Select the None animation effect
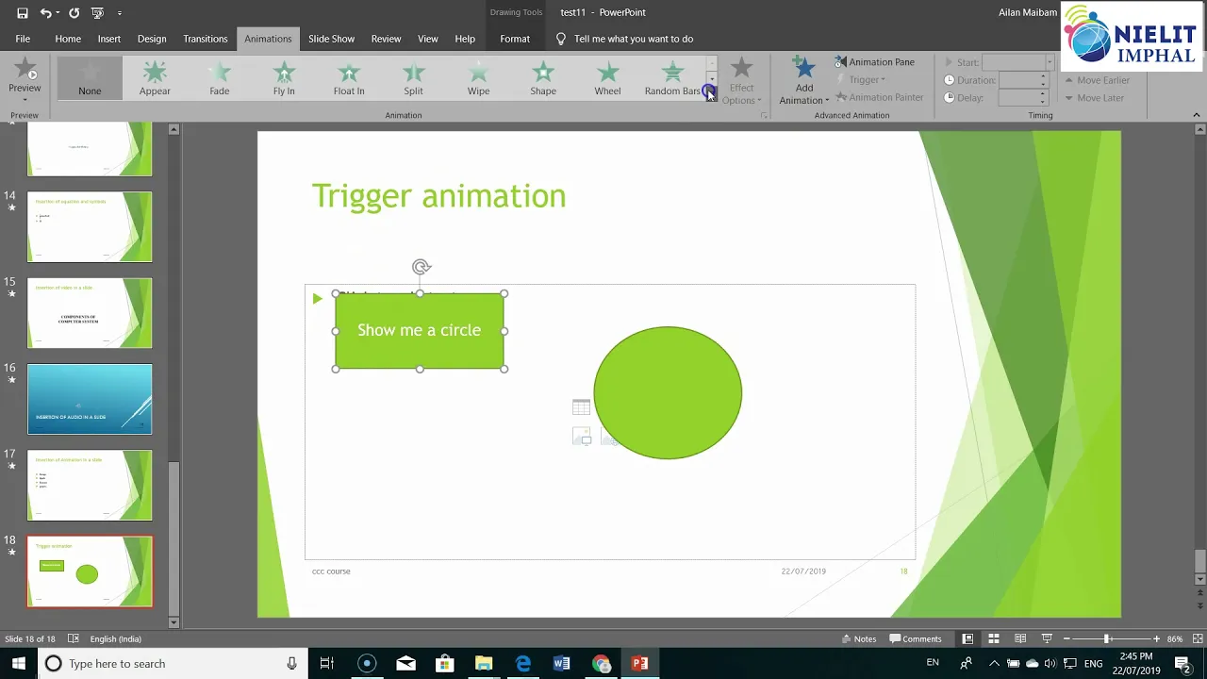 pyautogui.click(x=90, y=78)
